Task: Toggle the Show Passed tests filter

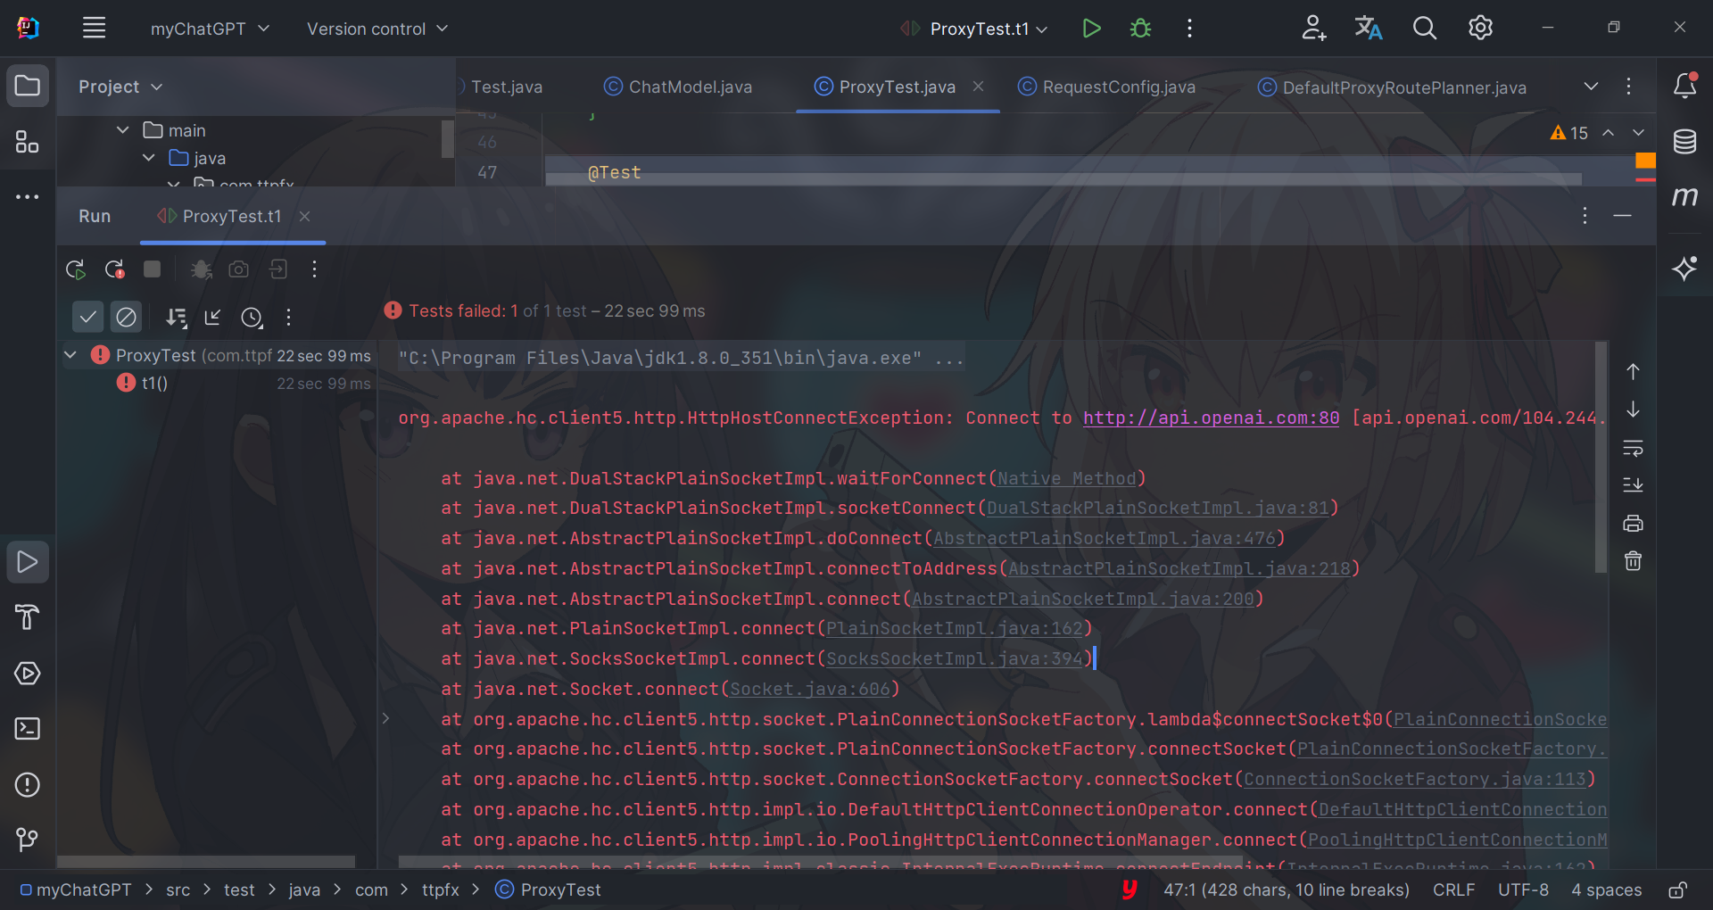Action: point(87,317)
